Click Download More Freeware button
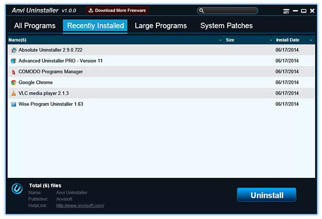 pos(117,10)
